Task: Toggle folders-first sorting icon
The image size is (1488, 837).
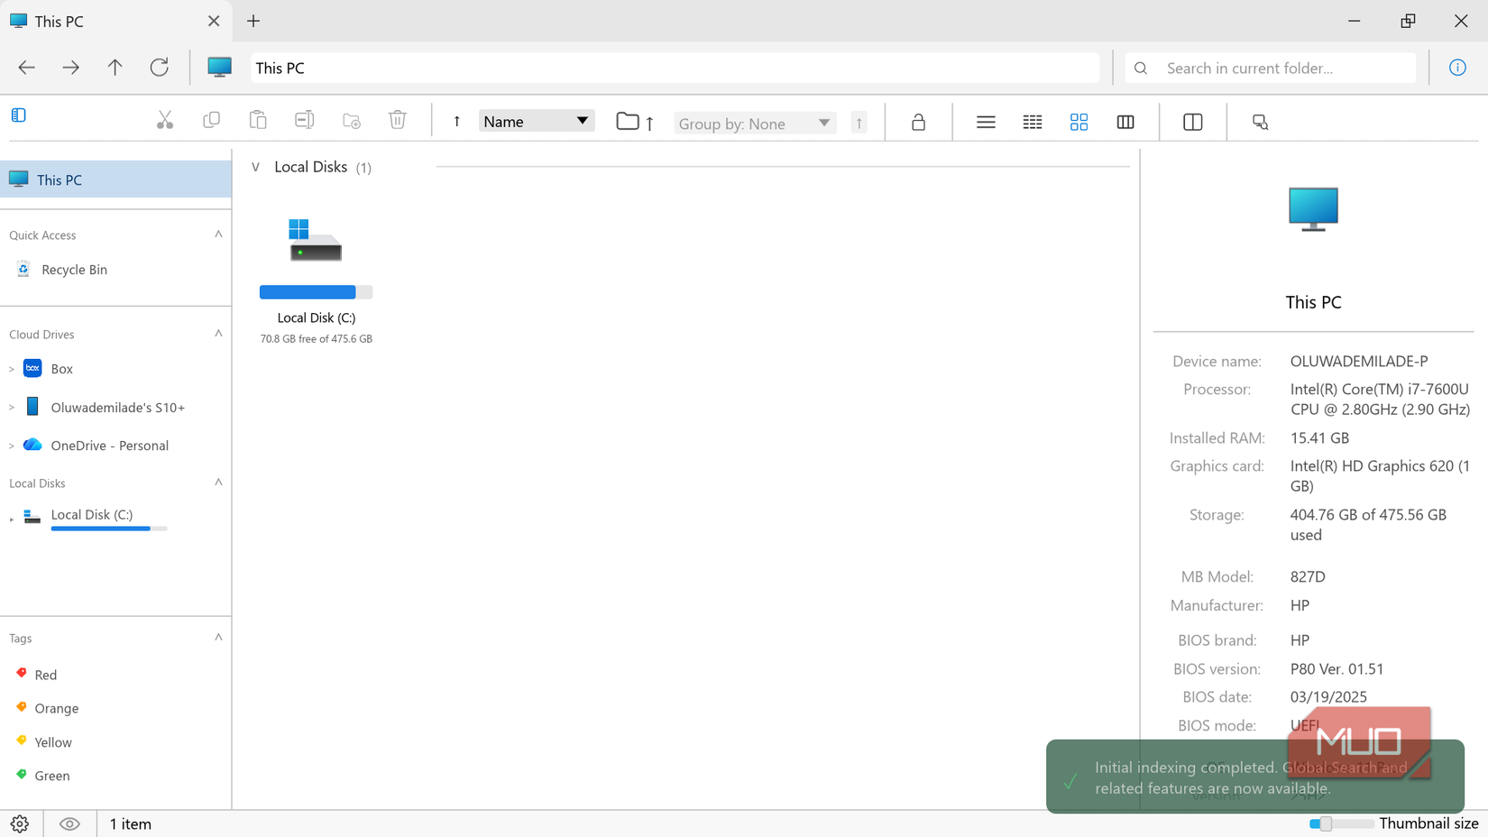Action: tap(635, 122)
